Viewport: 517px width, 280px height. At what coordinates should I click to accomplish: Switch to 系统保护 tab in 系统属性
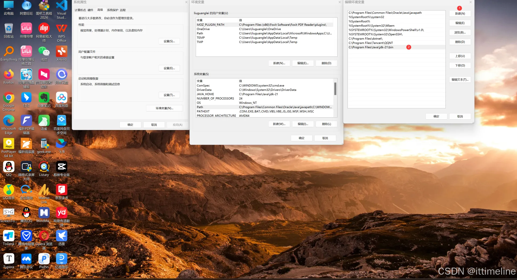click(x=113, y=10)
